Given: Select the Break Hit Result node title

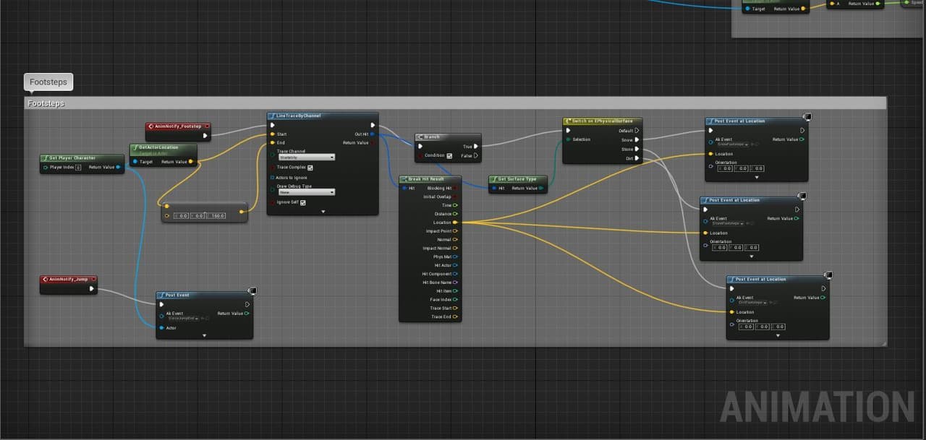Looking at the screenshot, I should (426, 178).
